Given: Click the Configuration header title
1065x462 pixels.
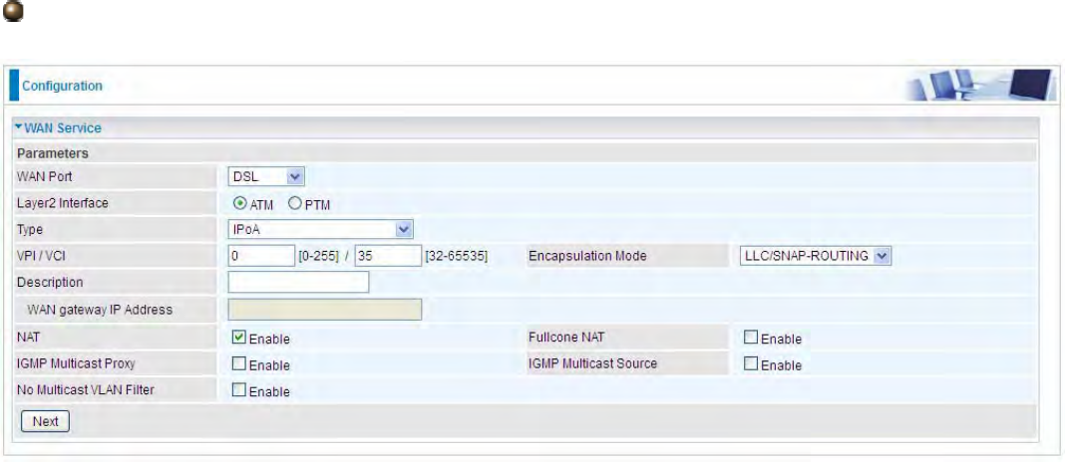Looking at the screenshot, I should coord(63,87).
